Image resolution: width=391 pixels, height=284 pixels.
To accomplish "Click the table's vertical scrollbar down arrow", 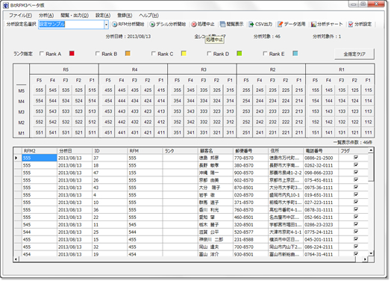I will point(371,253).
